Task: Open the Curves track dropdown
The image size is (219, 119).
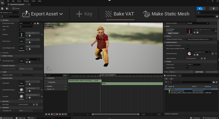Action: (65, 89)
